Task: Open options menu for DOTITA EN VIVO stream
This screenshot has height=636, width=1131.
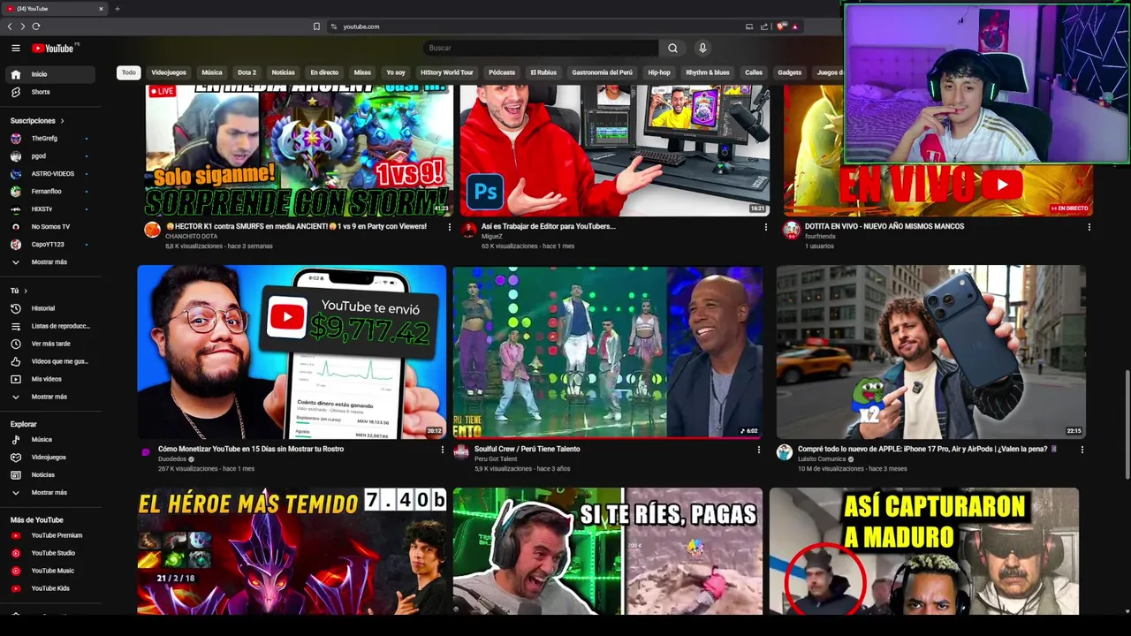Action: [1089, 227]
